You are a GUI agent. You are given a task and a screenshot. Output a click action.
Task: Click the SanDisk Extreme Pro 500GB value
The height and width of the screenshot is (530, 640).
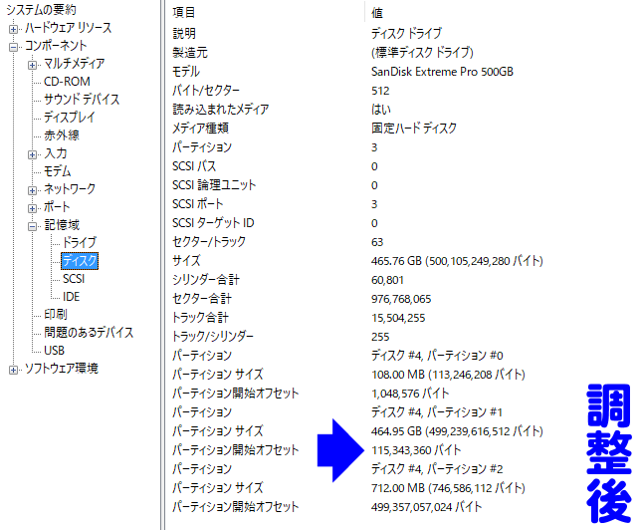coord(442,72)
